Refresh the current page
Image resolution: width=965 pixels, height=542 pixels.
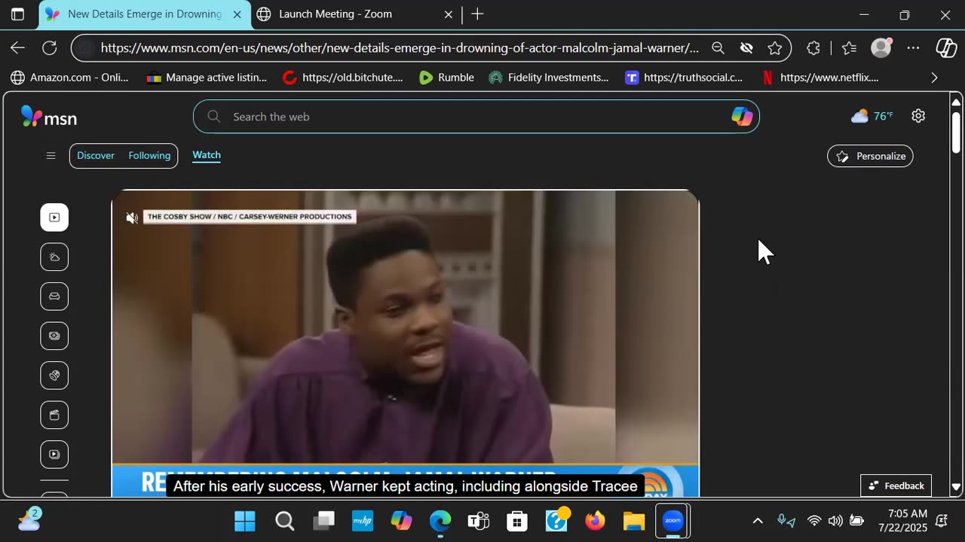(50, 48)
